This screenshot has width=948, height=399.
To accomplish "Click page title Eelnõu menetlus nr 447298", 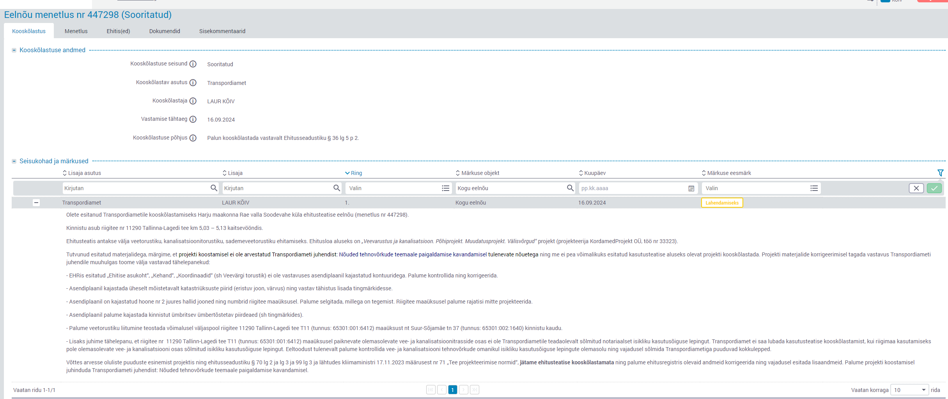I will (88, 15).
